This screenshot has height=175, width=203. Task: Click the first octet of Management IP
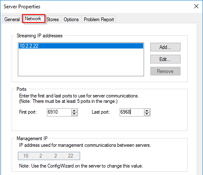[26, 156]
